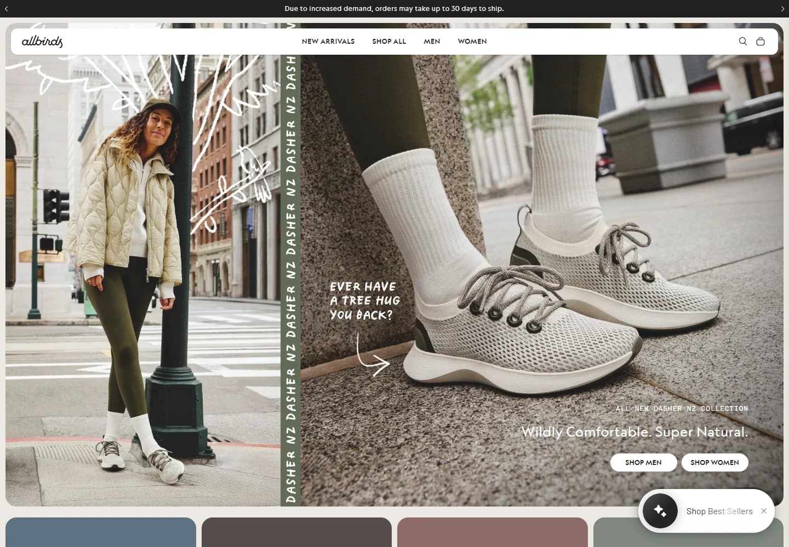Open the sparkle assistant chat icon
This screenshot has width=789, height=547.
(660, 511)
